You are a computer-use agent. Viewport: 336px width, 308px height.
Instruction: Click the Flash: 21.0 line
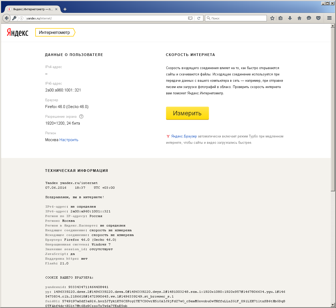(x=57, y=263)
